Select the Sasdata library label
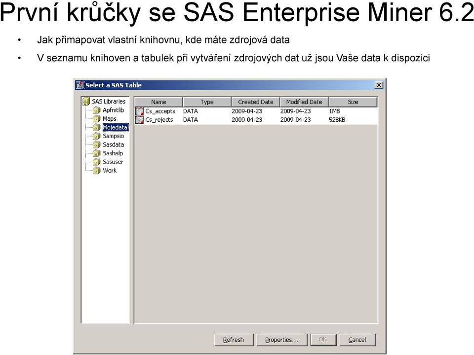Image resolution: width=474 pixels, height=355 pixels. [x=114, y=144]
